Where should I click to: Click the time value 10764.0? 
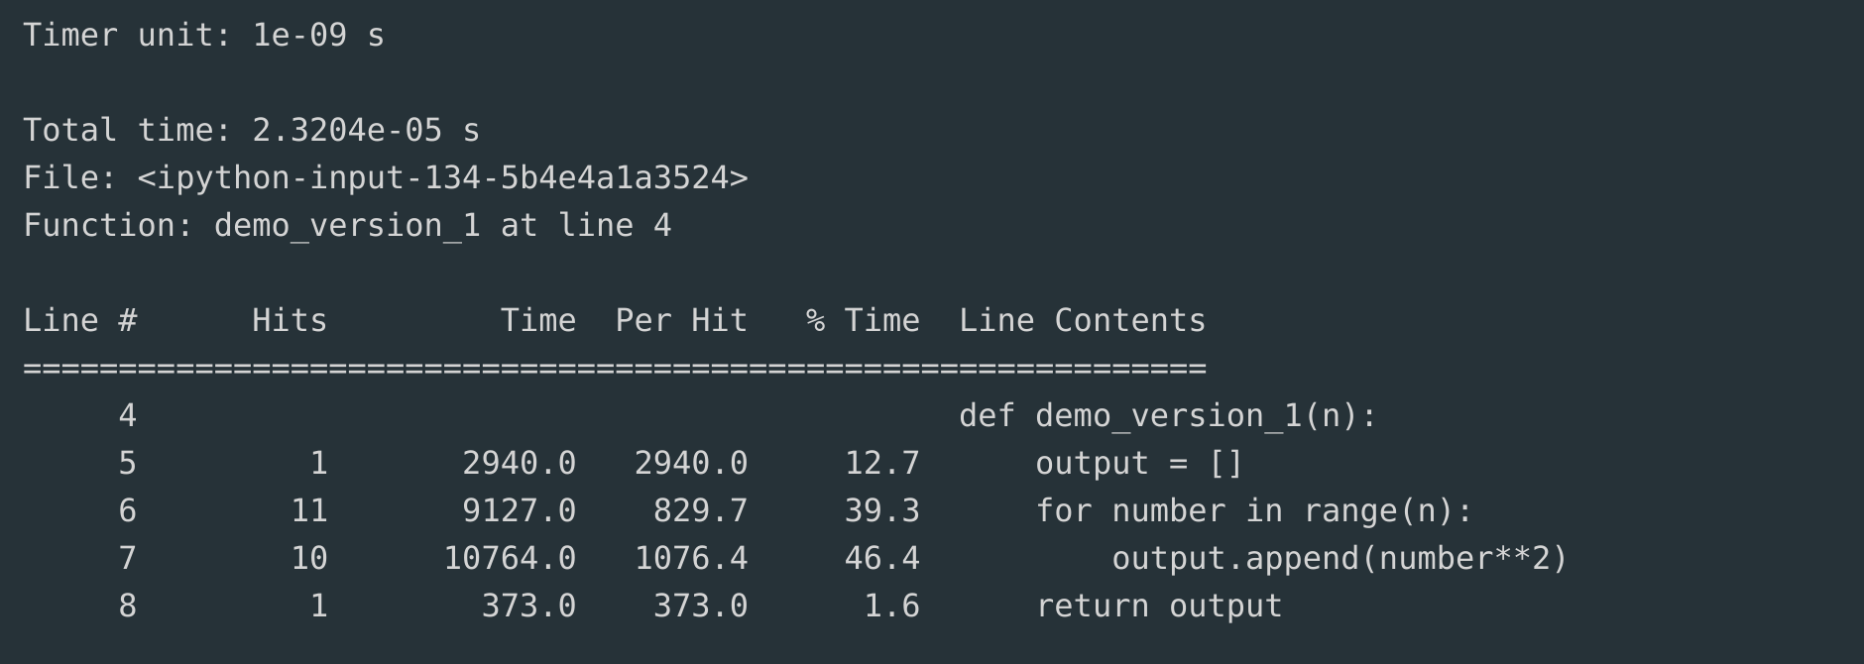click(510, 559)
